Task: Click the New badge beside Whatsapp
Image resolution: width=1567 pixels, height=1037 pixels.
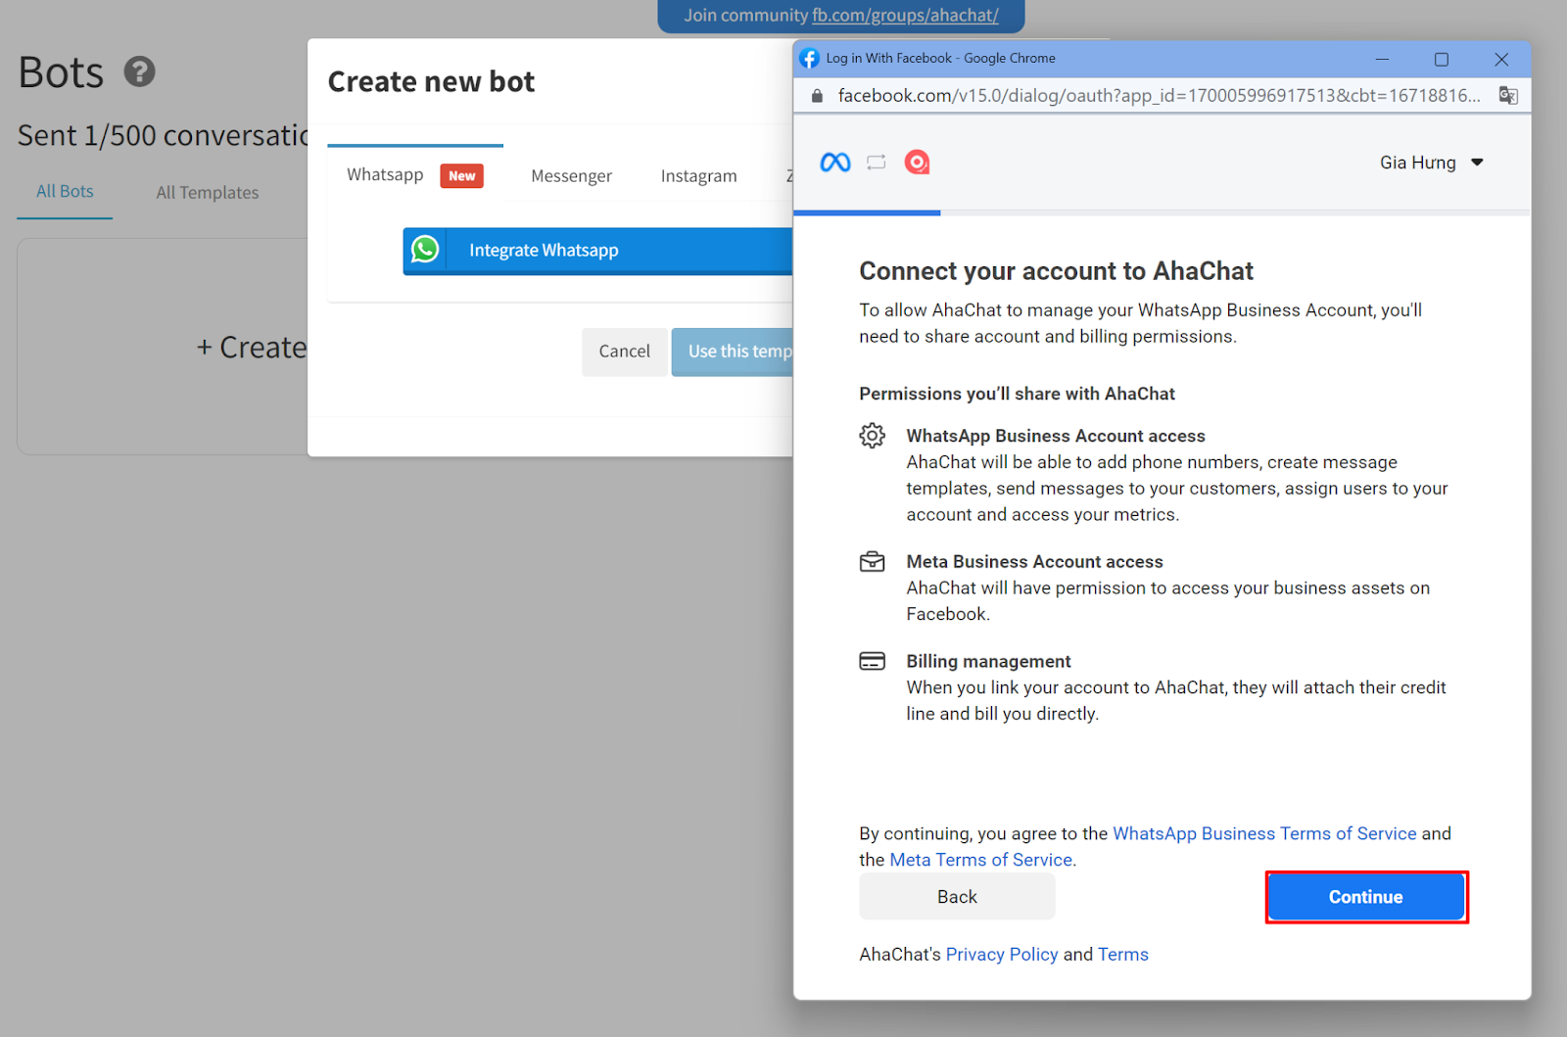Action: tap(462, 176)
